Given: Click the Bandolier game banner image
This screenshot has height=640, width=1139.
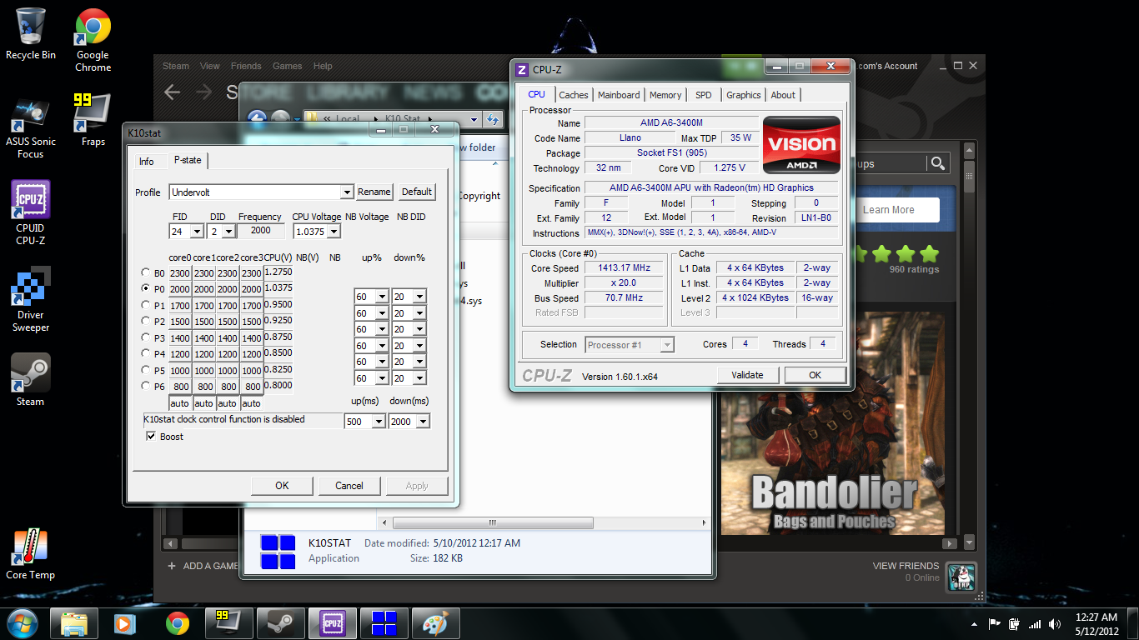Looking at the screenshot, I should pos(832,423).
